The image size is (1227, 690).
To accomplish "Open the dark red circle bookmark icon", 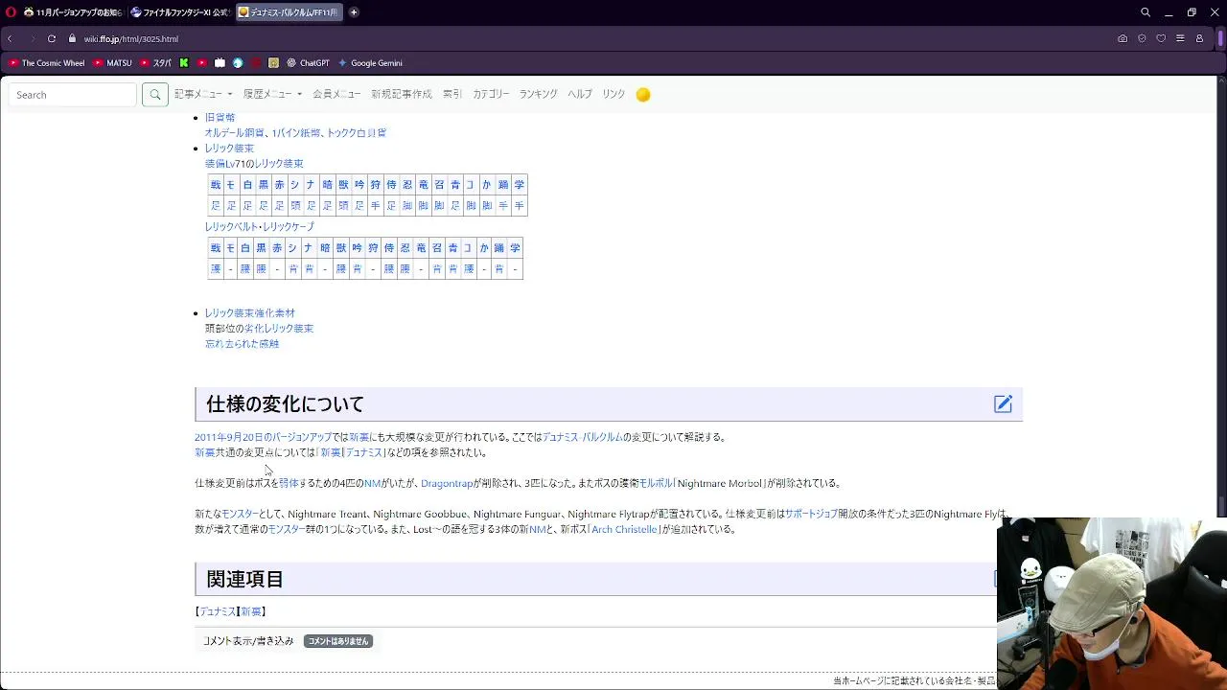I will click(x=256, y=63).
